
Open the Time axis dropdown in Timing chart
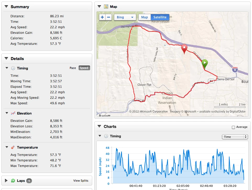point(235,137)
